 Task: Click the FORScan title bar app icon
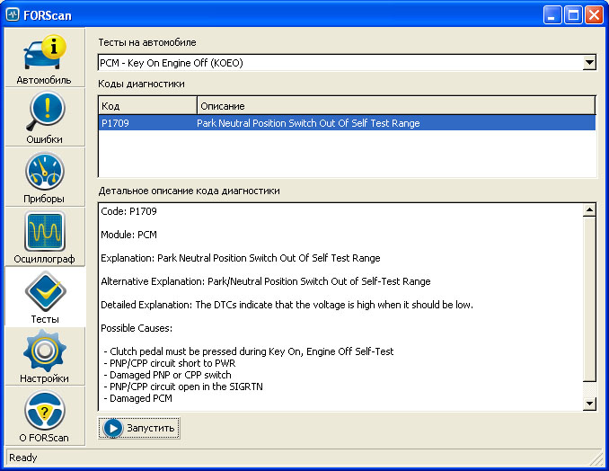[13, 14]
